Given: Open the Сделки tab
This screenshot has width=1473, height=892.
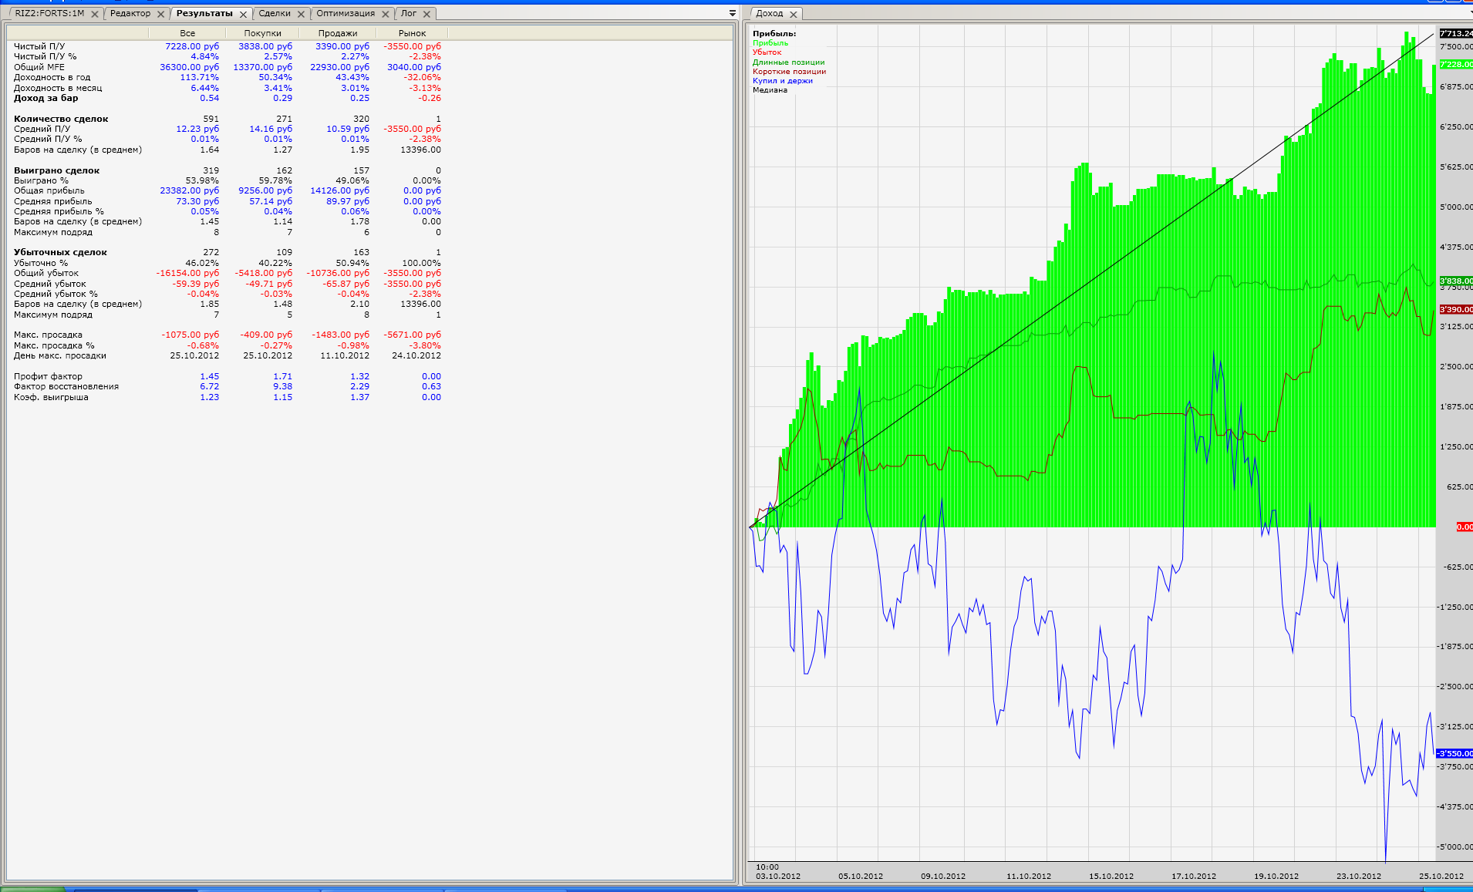Looking at the screenshot, I should (275, 13).
